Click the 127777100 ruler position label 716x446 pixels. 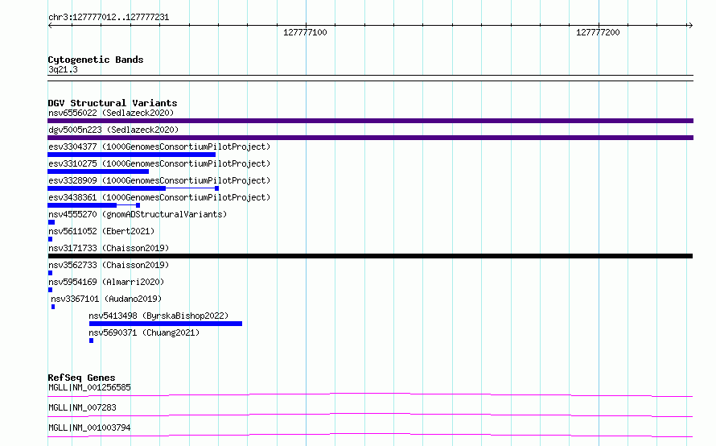(305, 32)
